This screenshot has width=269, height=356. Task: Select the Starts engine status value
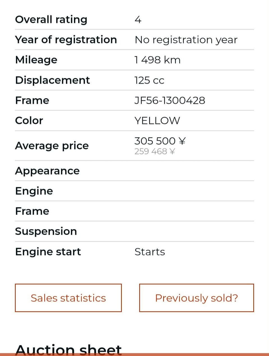click(150, 252)
